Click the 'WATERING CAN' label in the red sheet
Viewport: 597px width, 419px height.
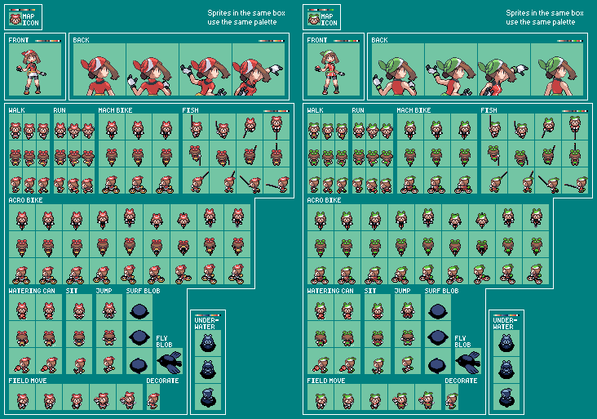(x=32, y=291)
